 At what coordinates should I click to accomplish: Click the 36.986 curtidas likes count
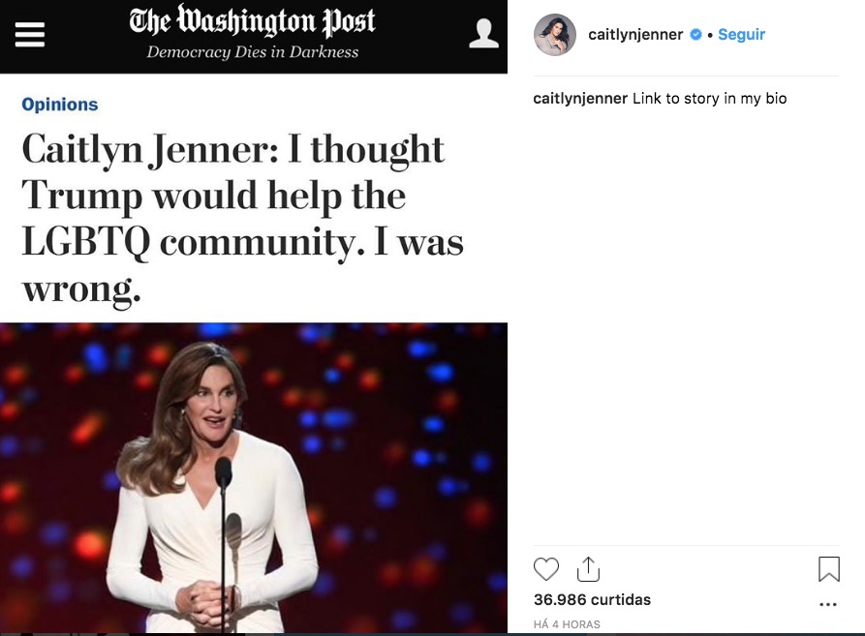(592, 599)
